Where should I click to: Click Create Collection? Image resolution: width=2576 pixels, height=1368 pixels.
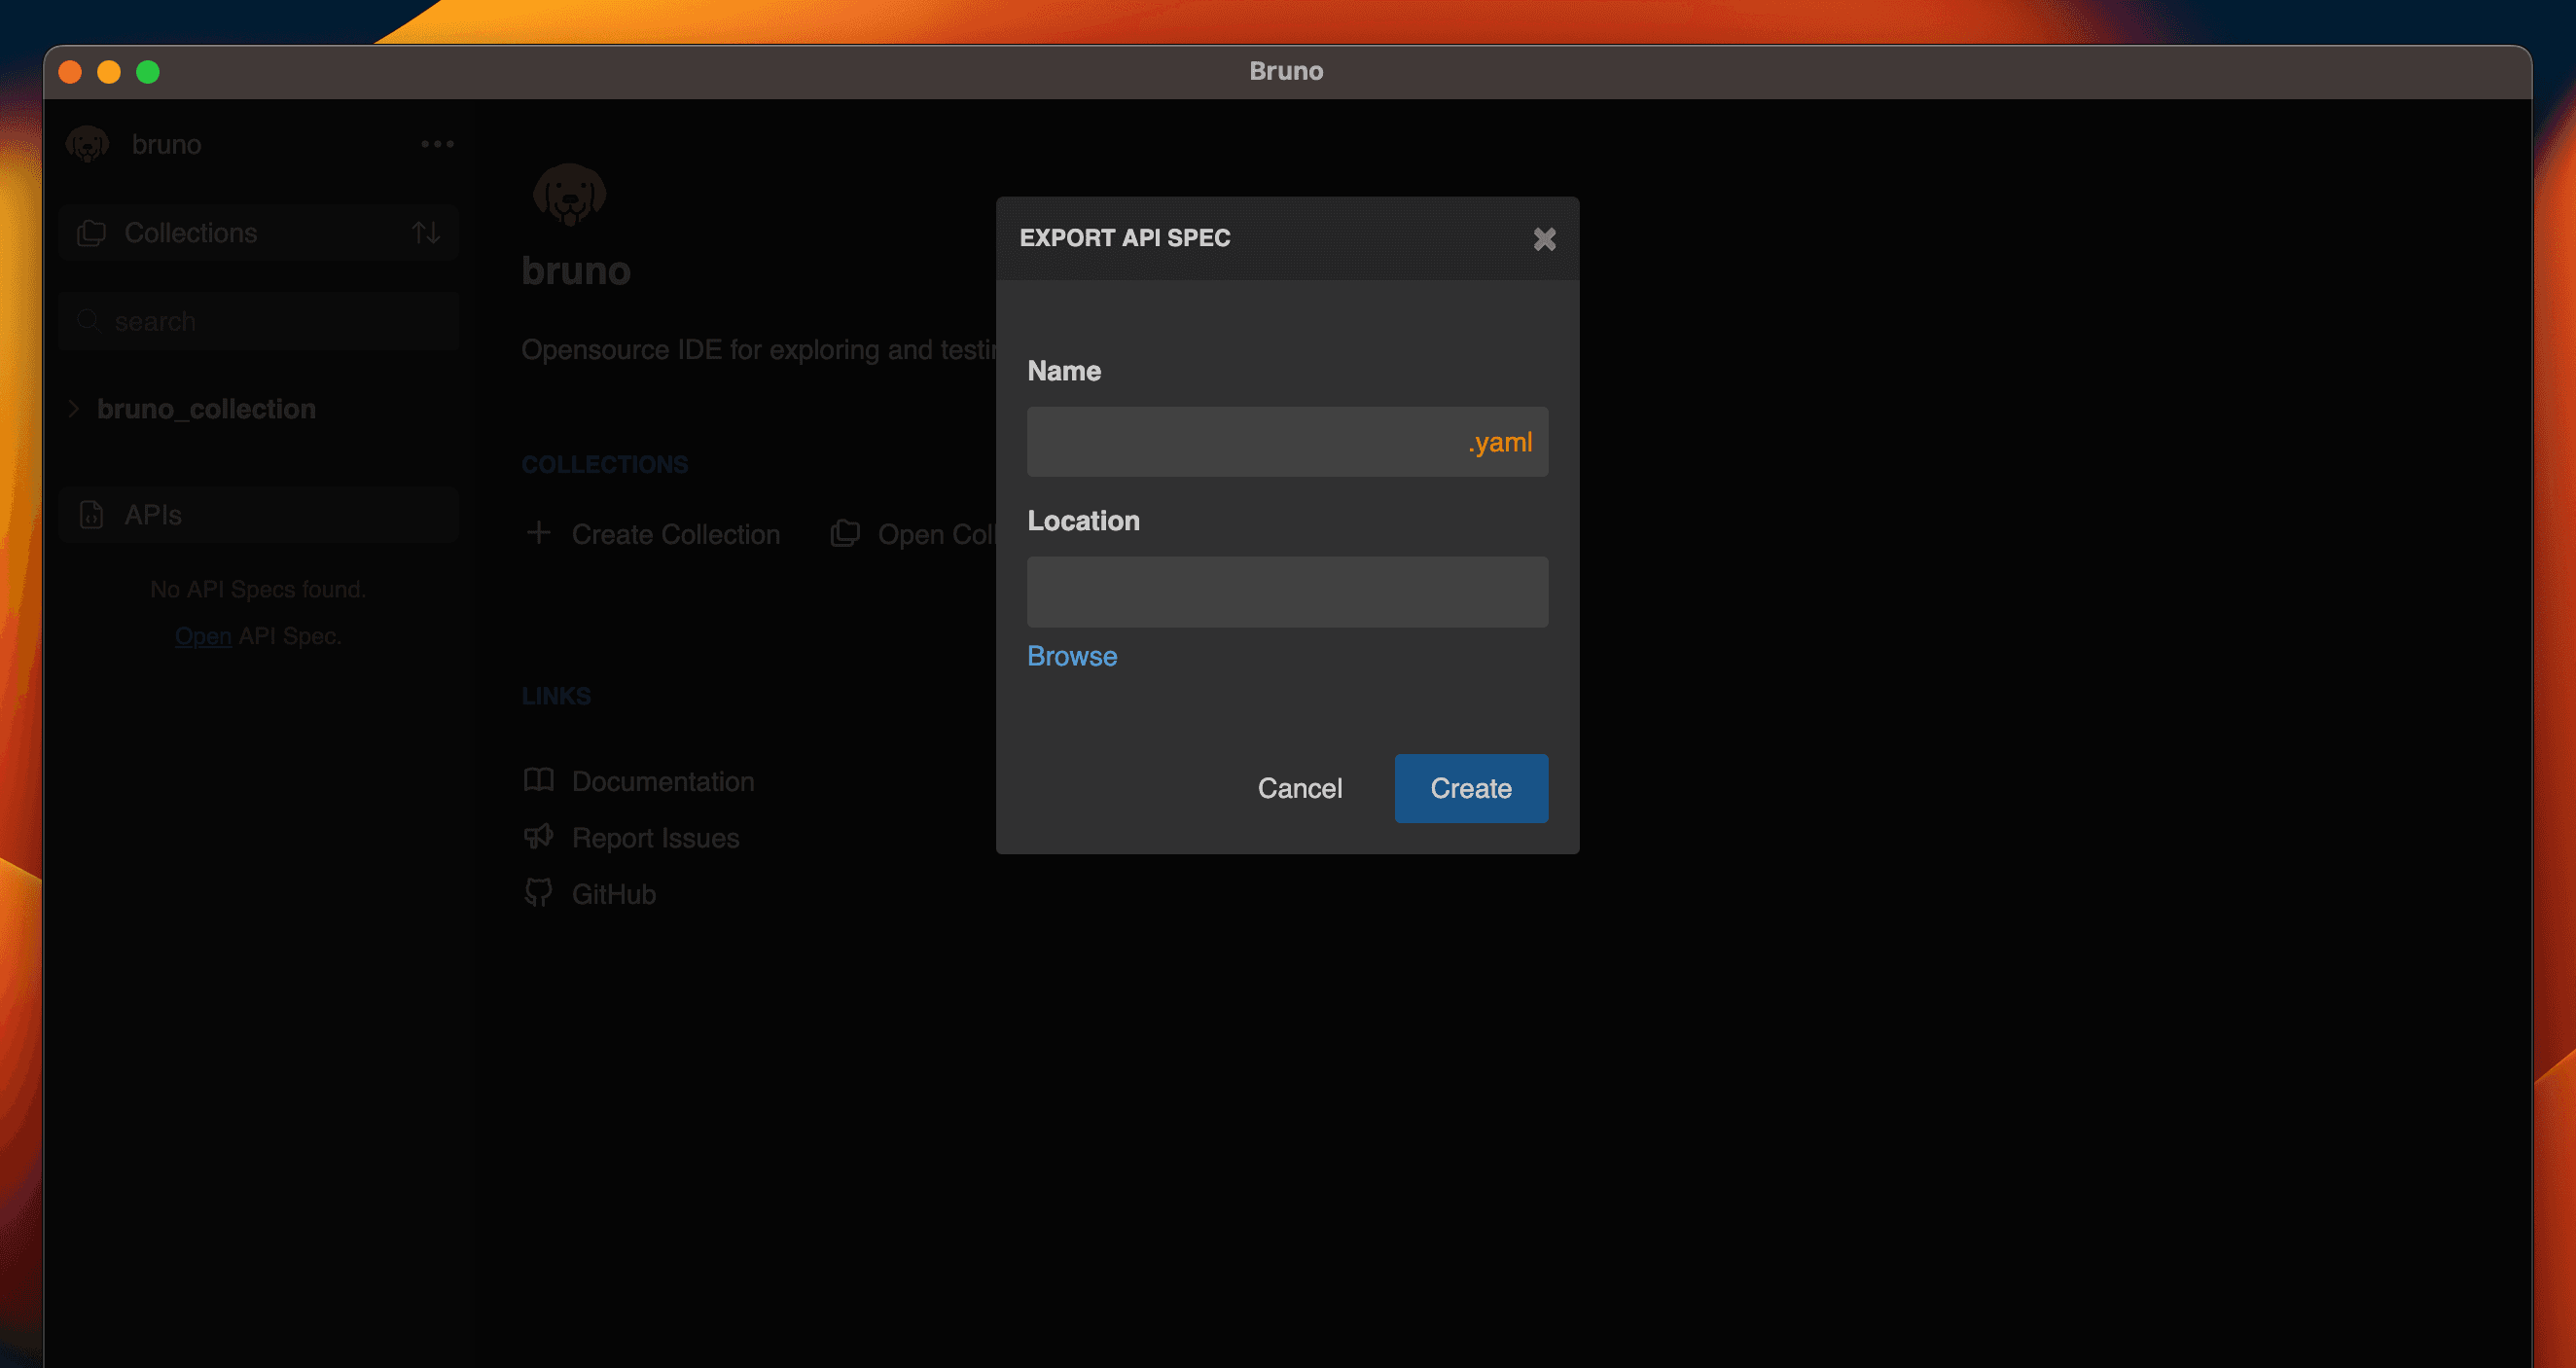675,535
